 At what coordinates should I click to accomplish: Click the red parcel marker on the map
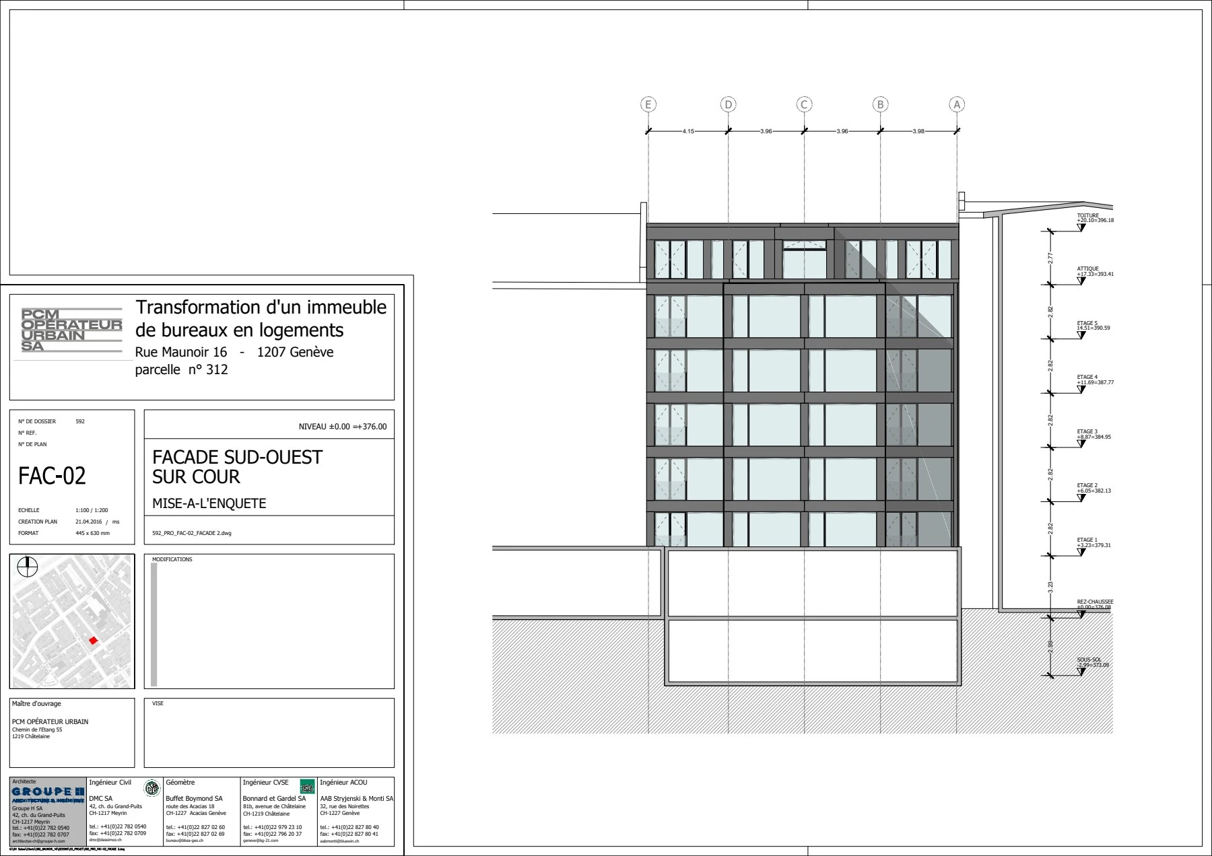coord(94,640)
